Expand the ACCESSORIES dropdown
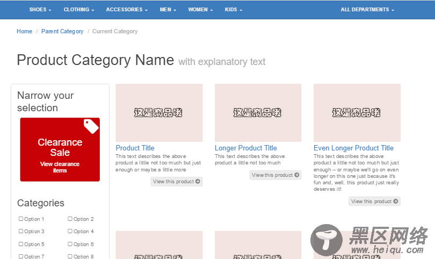435x259 pixels. [x=127, y=10]
